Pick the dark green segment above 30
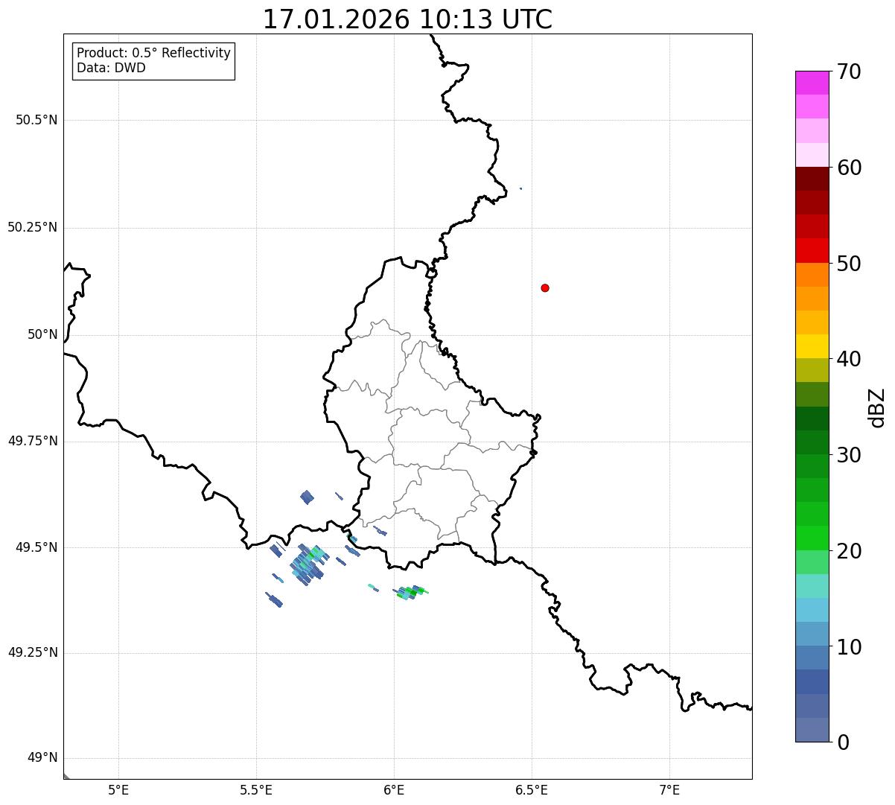The image size is (895, 805). pos(812,442)
